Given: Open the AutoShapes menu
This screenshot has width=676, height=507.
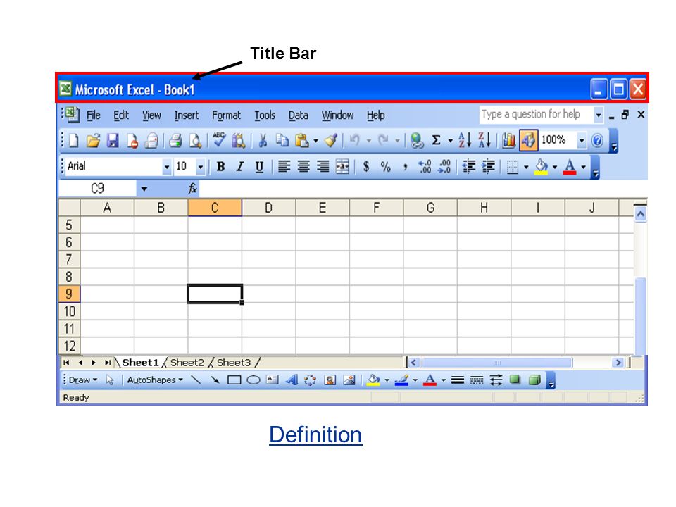Looking at the screenshot, I should [155, 380].
